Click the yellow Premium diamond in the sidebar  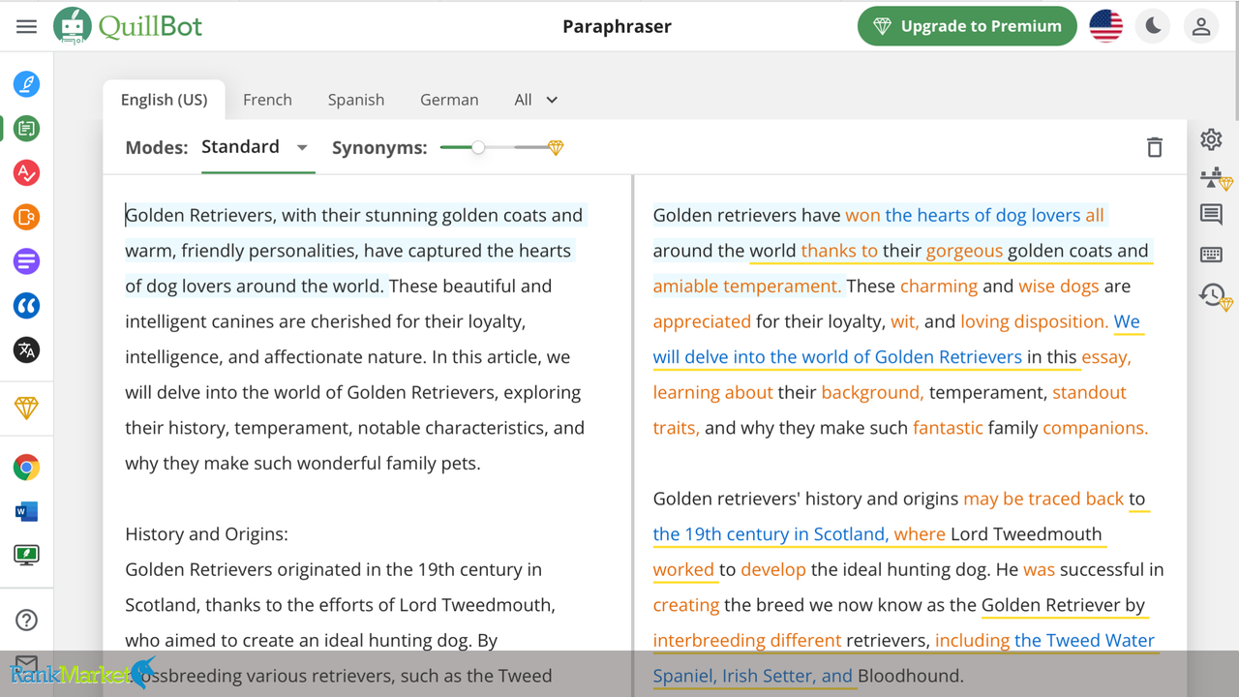click(x=26, y=409)
